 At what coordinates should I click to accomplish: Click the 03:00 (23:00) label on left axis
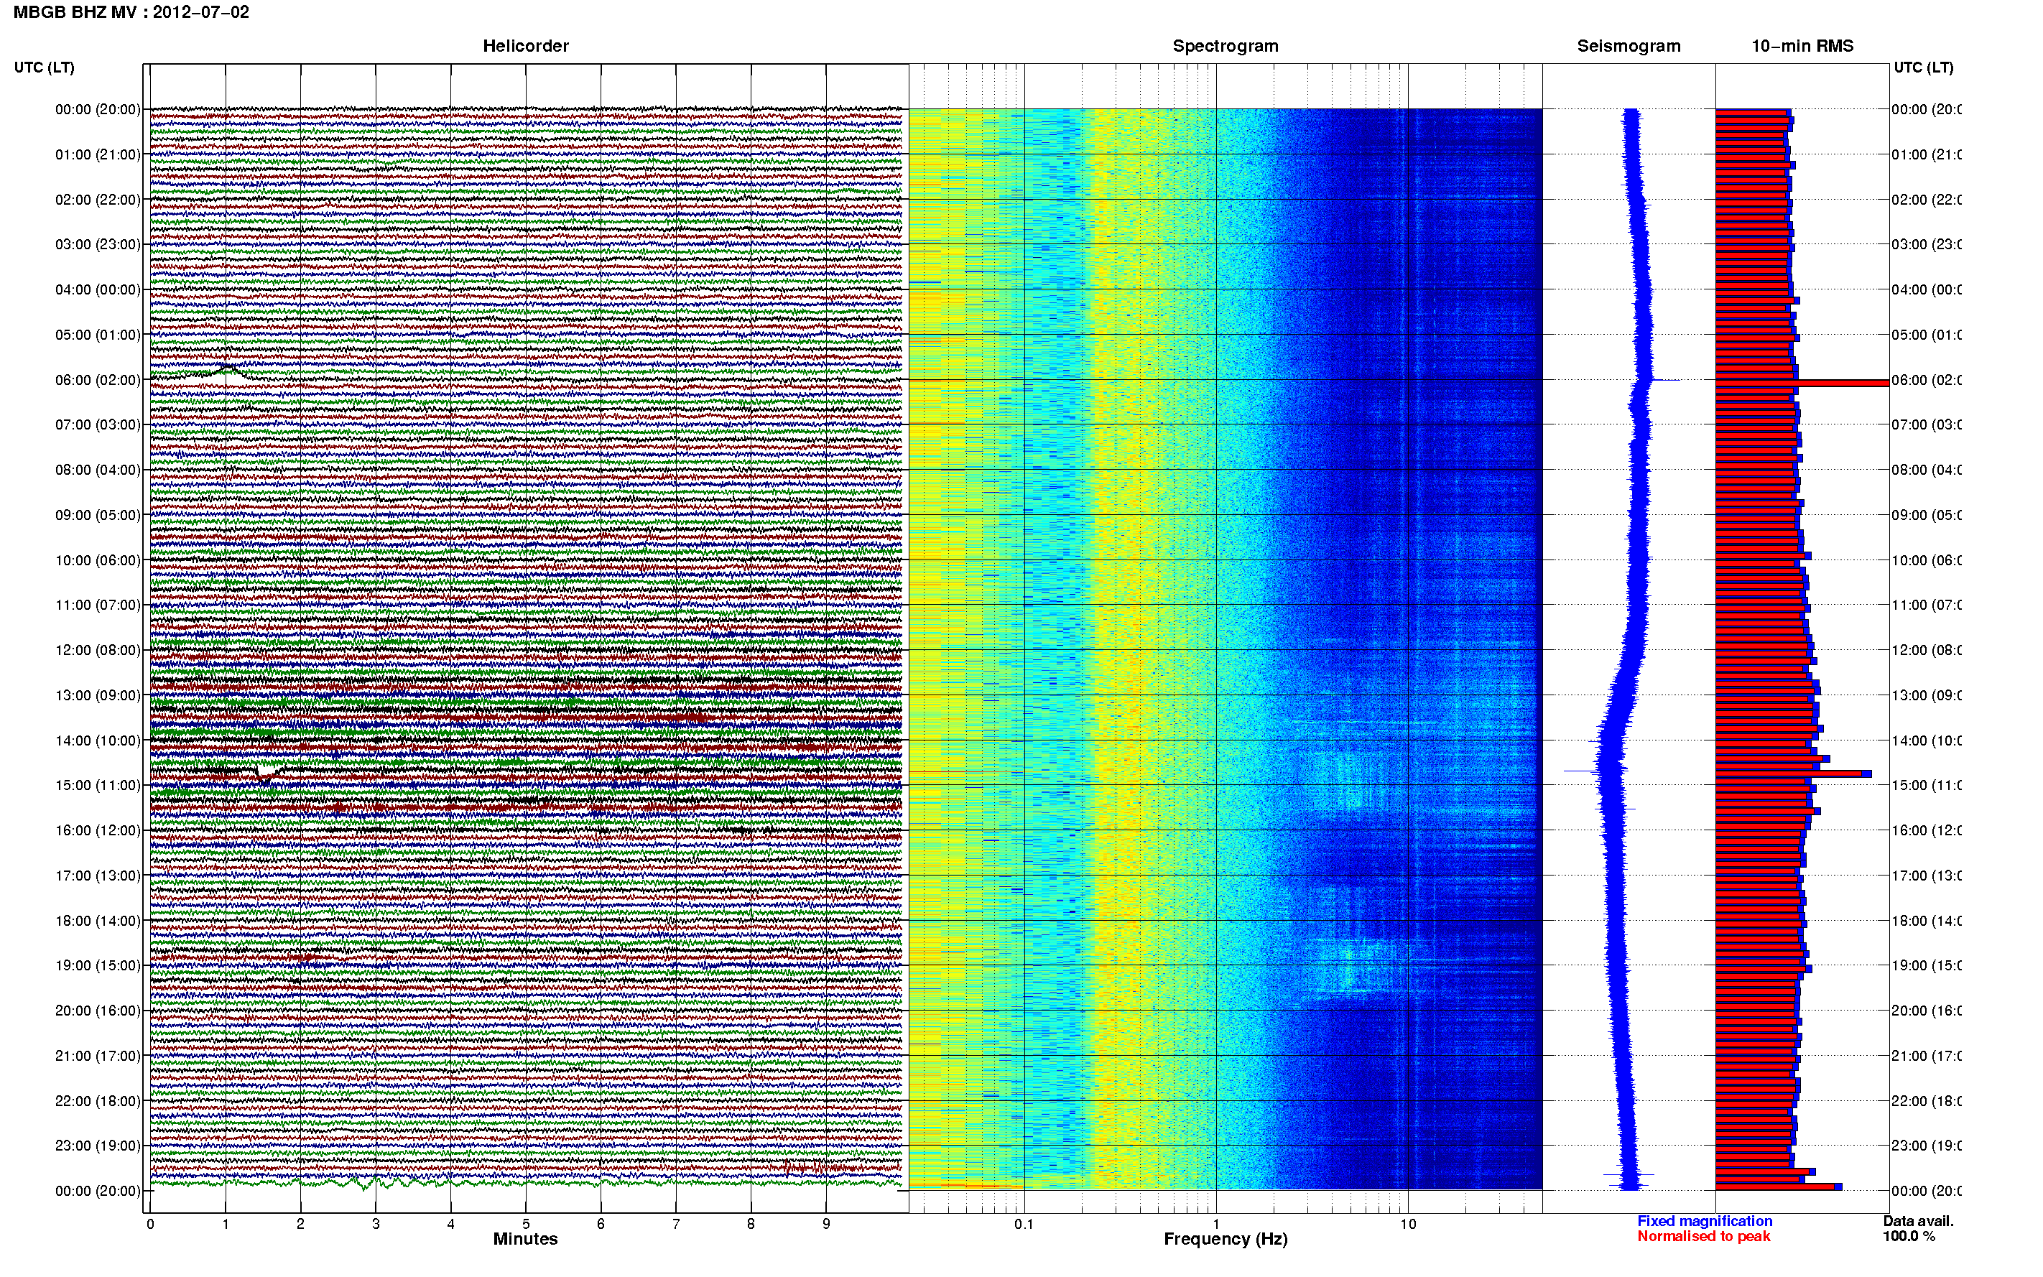(98, 244)
